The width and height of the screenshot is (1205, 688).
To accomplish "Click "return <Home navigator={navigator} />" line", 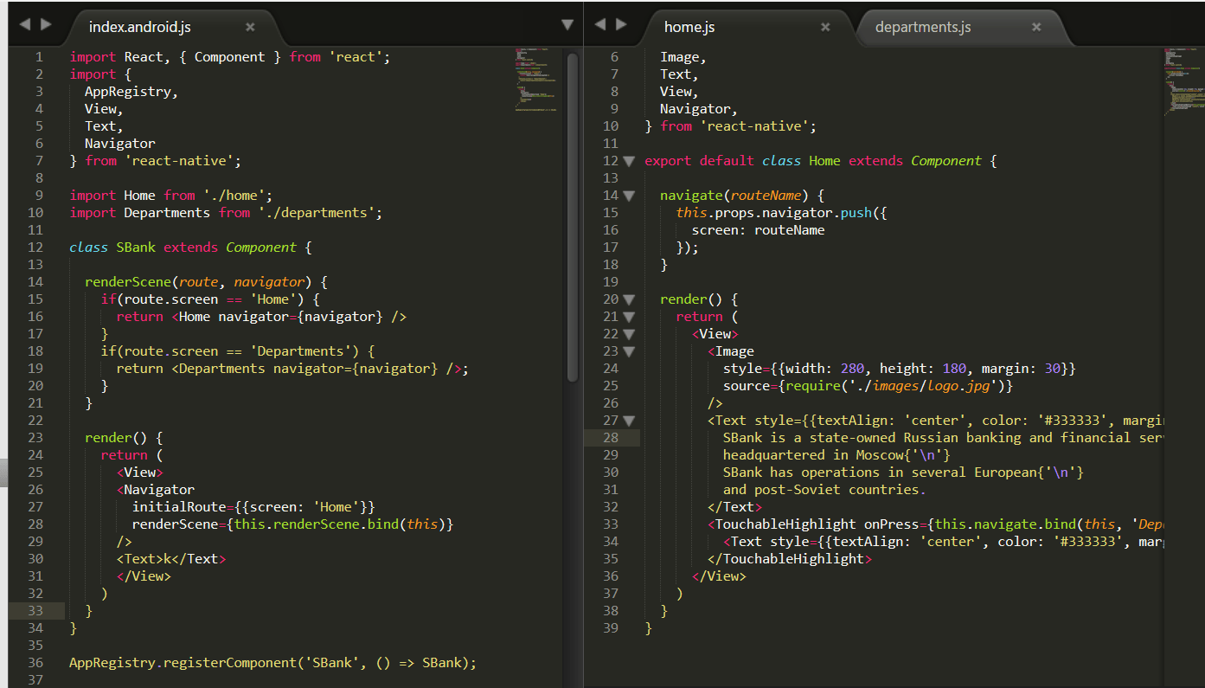I will click(261, 317).
